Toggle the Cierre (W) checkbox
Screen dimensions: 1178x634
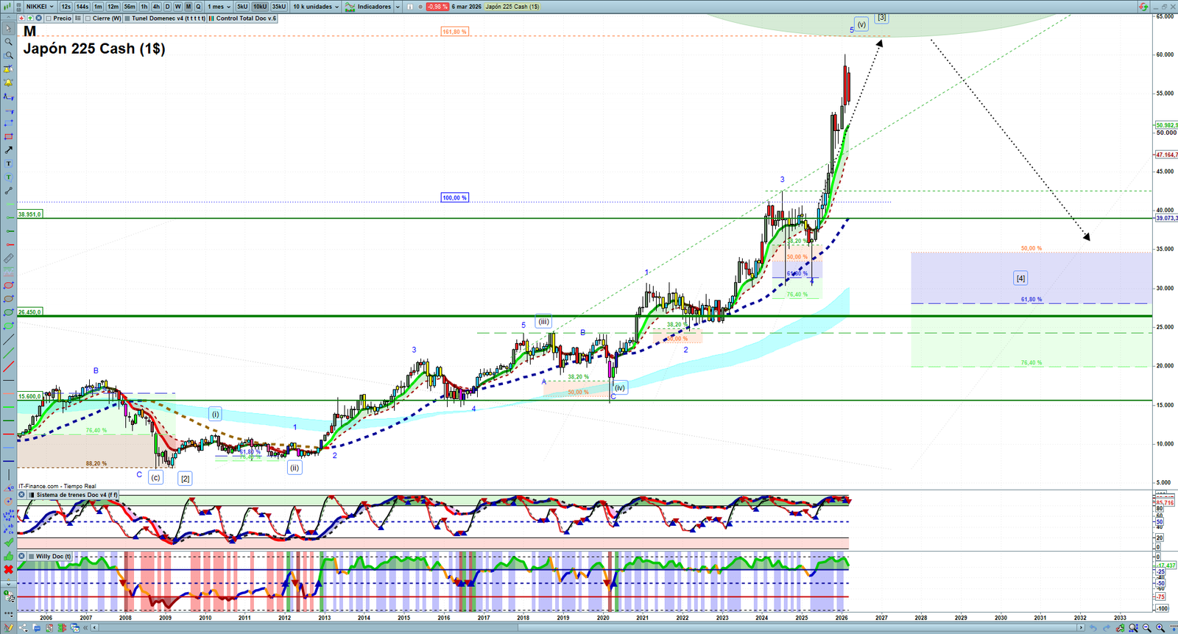click(x=88, y=18)
